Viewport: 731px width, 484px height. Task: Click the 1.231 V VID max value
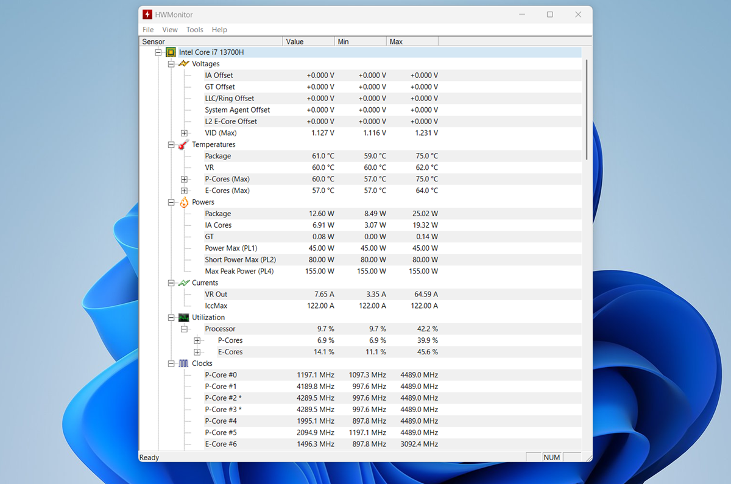[x=426, y=133]
